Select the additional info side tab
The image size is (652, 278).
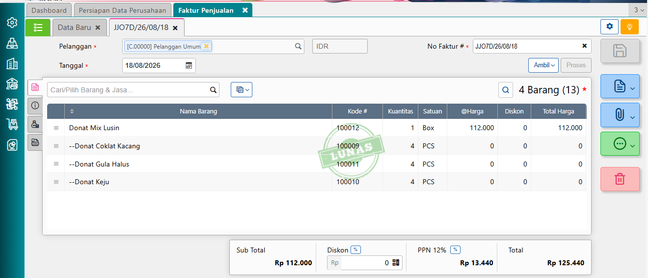[35, 106]
